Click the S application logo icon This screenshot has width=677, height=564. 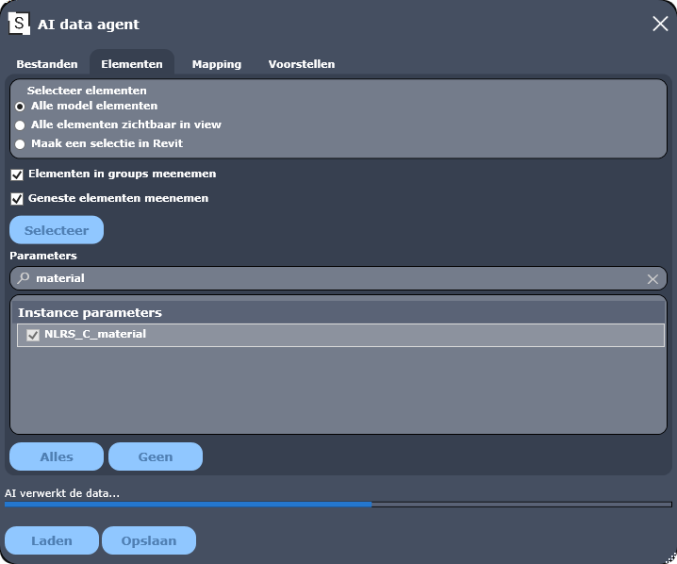click(19, 24)
